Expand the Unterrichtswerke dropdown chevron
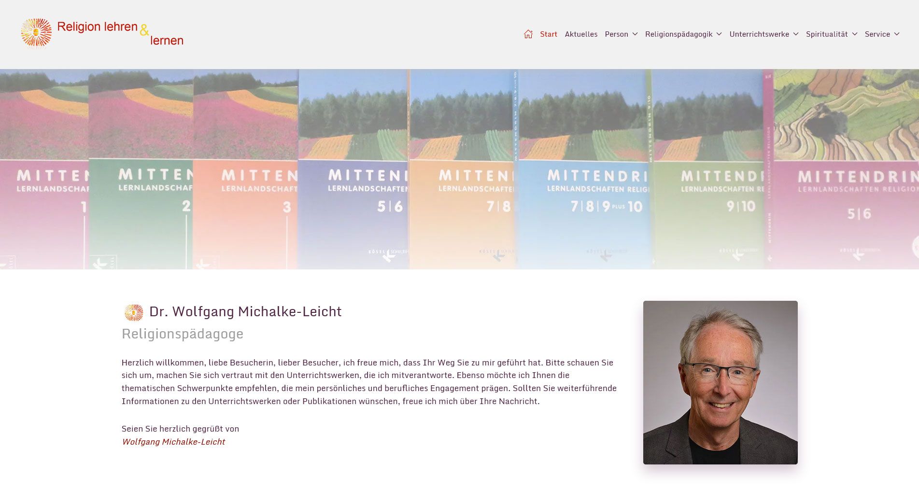 click(796, 34)
